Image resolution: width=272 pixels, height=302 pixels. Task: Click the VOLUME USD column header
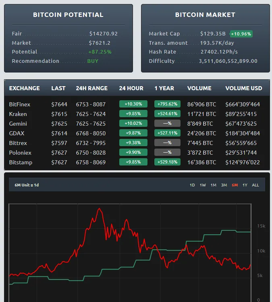click(x=244, y=88)
